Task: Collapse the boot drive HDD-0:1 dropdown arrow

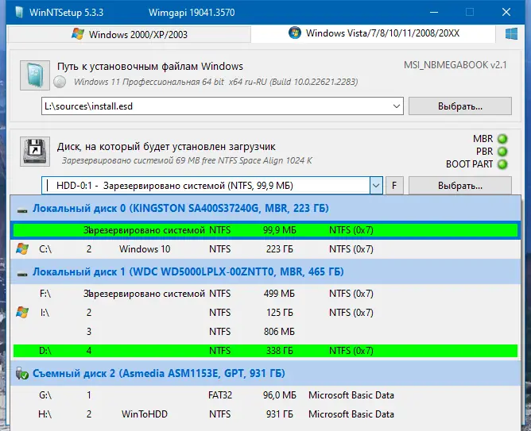Action: [376, 185]
